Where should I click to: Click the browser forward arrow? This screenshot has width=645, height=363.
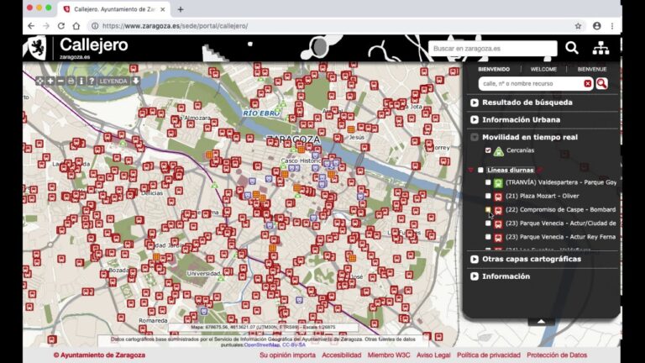pos(46,26)
